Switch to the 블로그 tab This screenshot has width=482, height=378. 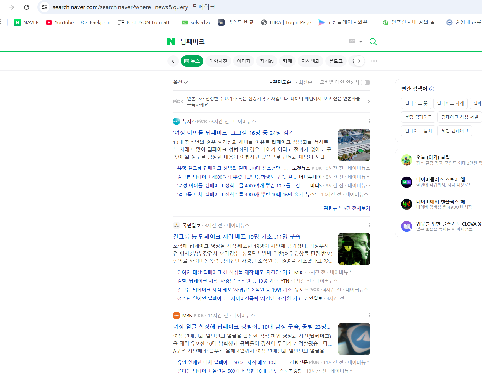336,61
